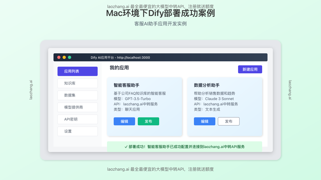This screenshot has height=180, width=321.
Task: Edit the 数据分析助手 app
Action: tap(205, 121)
